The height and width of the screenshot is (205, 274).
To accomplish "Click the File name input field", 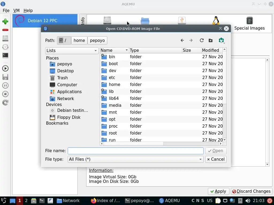I will 135,151.
